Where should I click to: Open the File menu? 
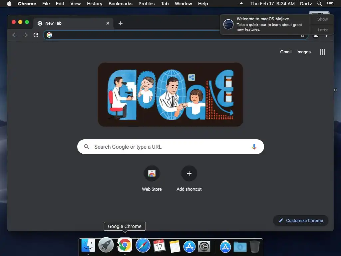(x=46, y=4)
